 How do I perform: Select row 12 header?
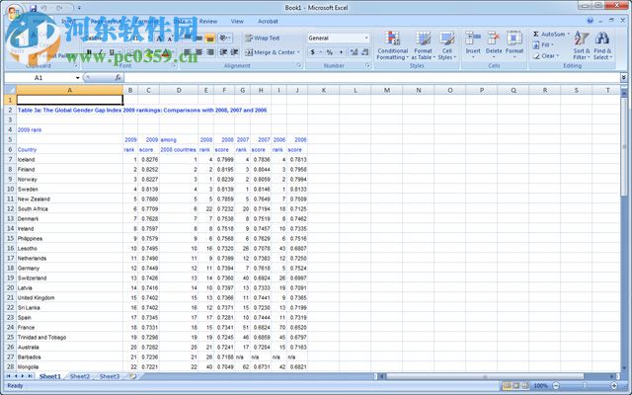coord(10,208)
